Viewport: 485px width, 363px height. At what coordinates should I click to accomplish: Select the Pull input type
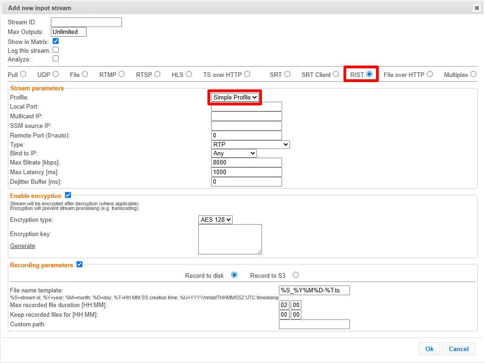(23, 74)
